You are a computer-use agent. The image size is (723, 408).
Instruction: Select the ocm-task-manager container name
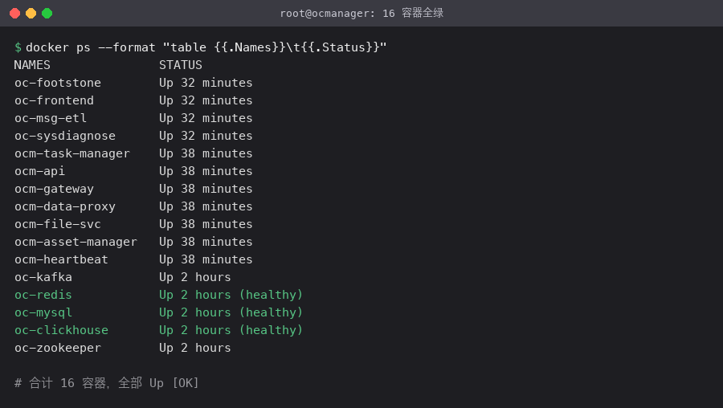point(72,153)
